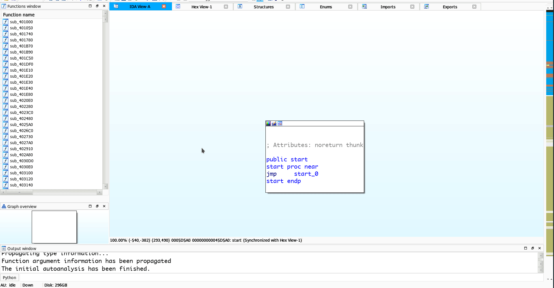Image resolution: width=554 pixels, height=288 pixels.
Task: Open the Enums tab
Action: tap(326, 7)
